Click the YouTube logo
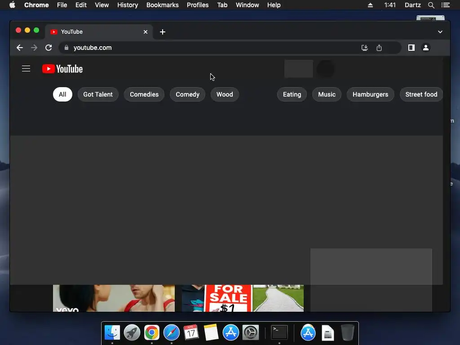Image resolution: width=460 pixels, height=345 pixels. coord(62,69)
